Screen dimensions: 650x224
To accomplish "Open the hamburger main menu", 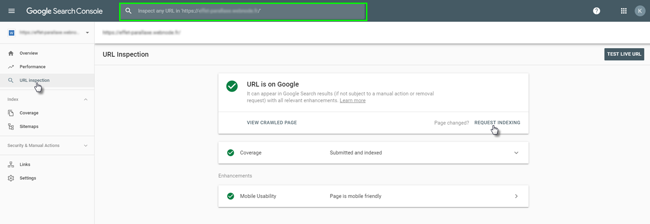I will 12,11.
